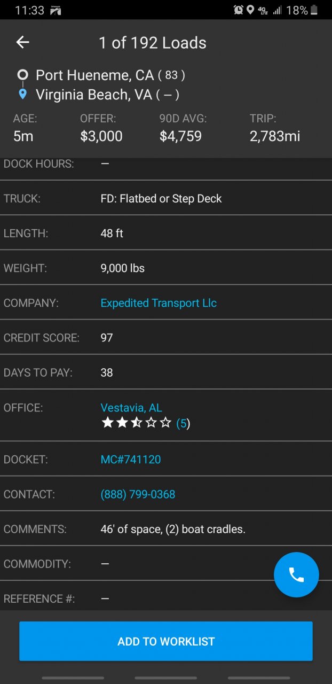This screenshot has width=332, height=684.
Task: Tap the office star rating icons
Action: [x=136, y=423]
